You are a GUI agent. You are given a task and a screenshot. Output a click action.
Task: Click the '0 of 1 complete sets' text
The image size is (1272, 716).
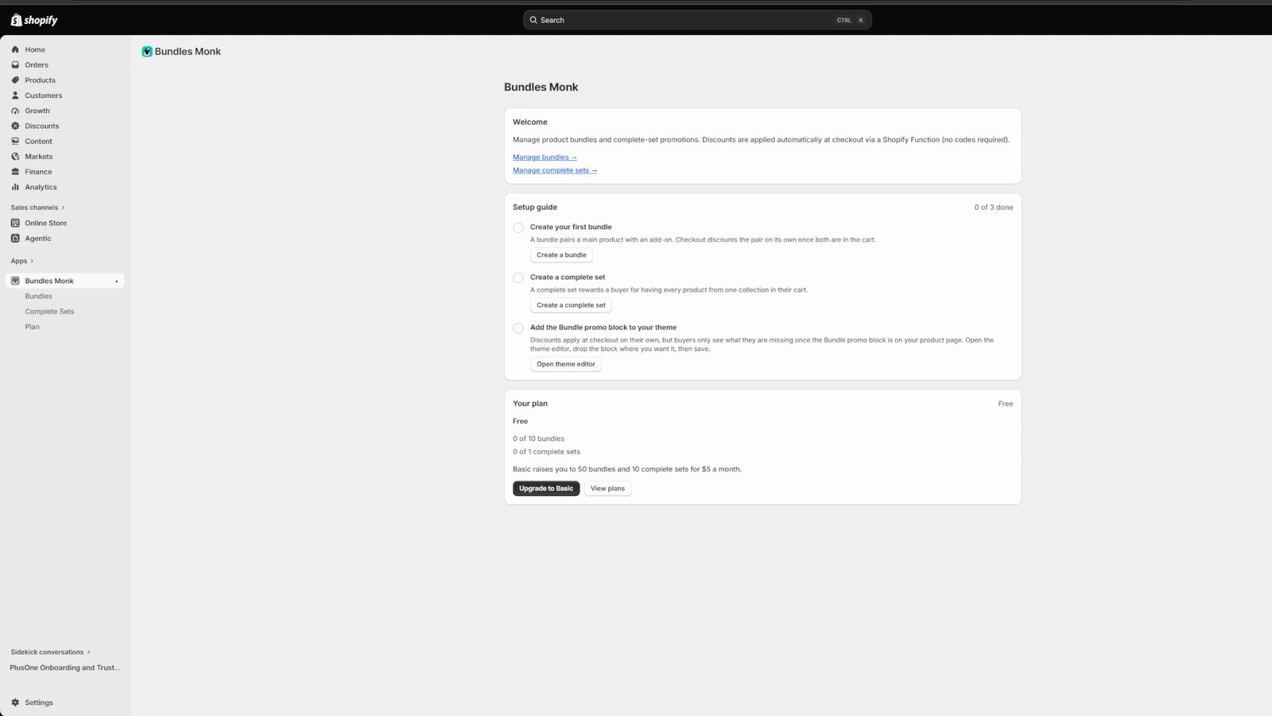point(546,452)
